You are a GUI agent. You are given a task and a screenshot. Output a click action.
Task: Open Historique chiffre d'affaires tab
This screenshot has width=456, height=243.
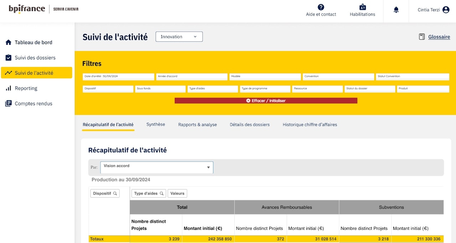click(310, 125)
